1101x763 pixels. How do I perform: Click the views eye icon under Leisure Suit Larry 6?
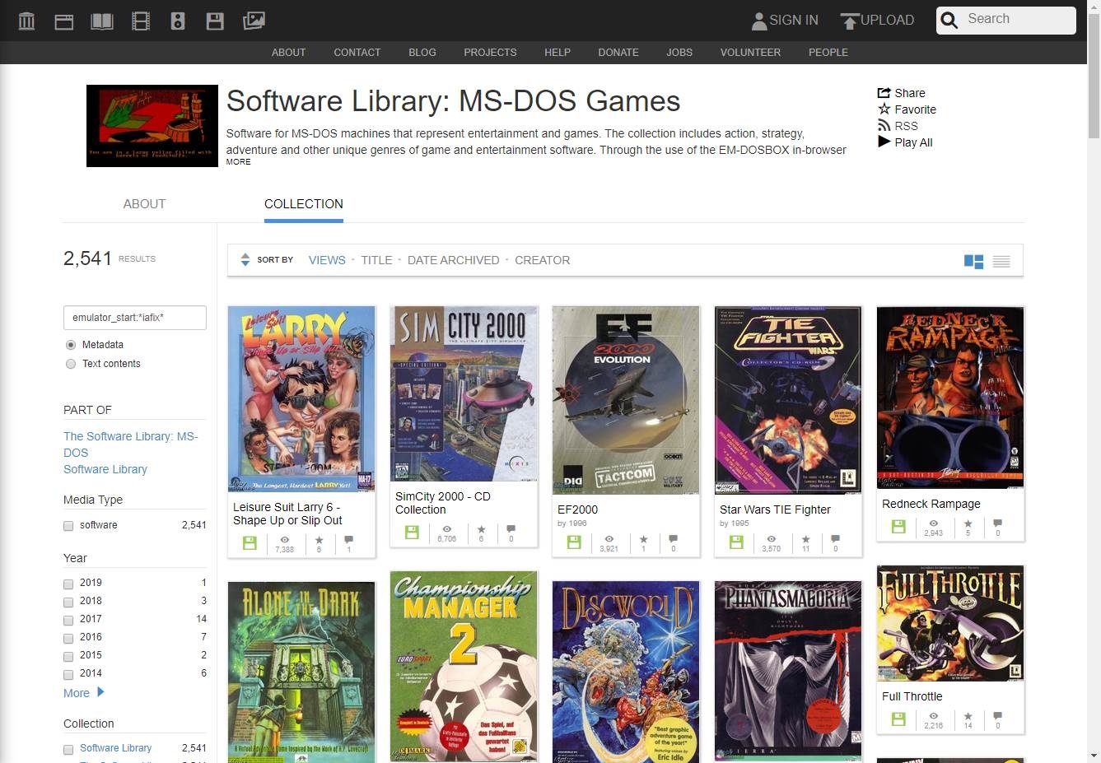[284, 540]
